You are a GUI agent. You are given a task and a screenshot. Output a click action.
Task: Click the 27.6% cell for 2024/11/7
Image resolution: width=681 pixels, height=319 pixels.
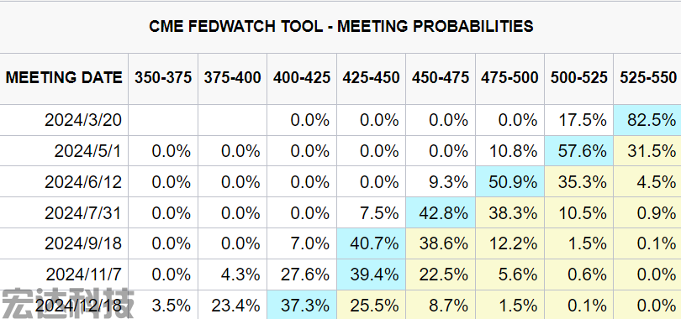pos(302,275)
